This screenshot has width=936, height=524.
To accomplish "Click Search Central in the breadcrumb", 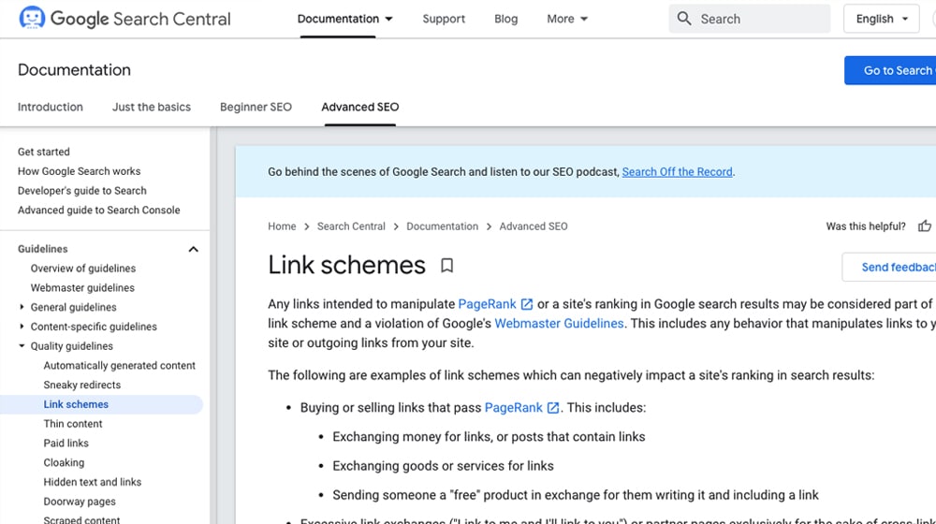I will click(351, 226).
